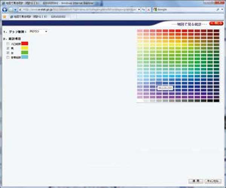Screen dimensions: 226x188
Task: Click the red color swatch beside 人口総数
Action: pos(25,44)
